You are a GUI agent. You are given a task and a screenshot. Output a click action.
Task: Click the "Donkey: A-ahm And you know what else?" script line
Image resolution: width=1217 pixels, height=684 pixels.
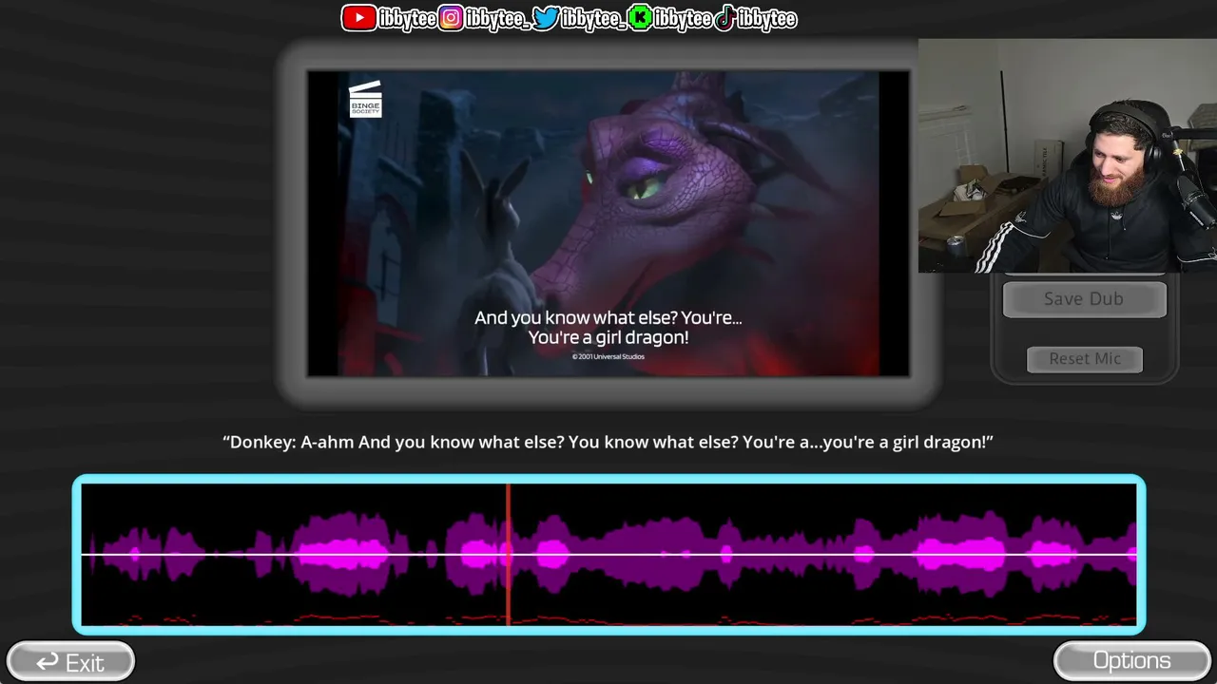coord(608,442)
